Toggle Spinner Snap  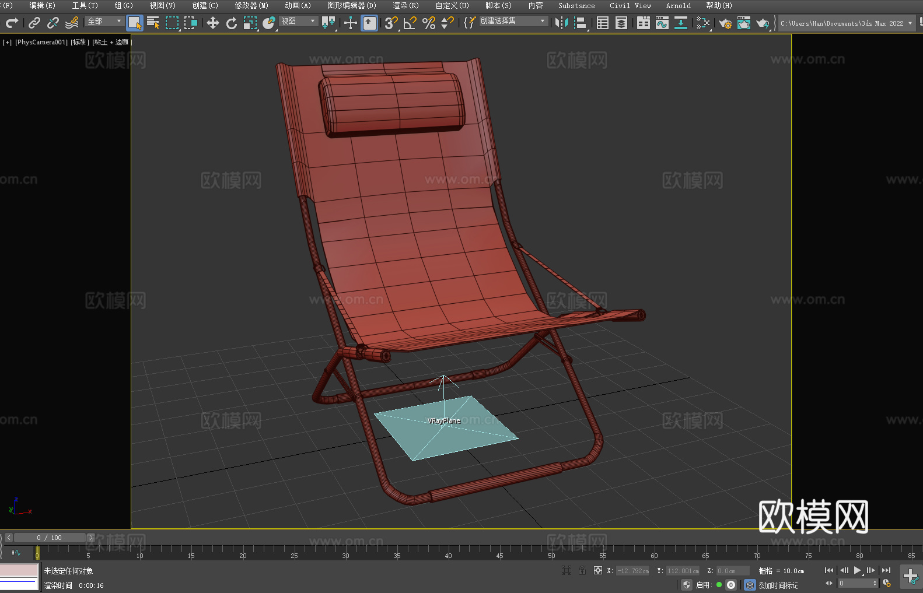447,23
